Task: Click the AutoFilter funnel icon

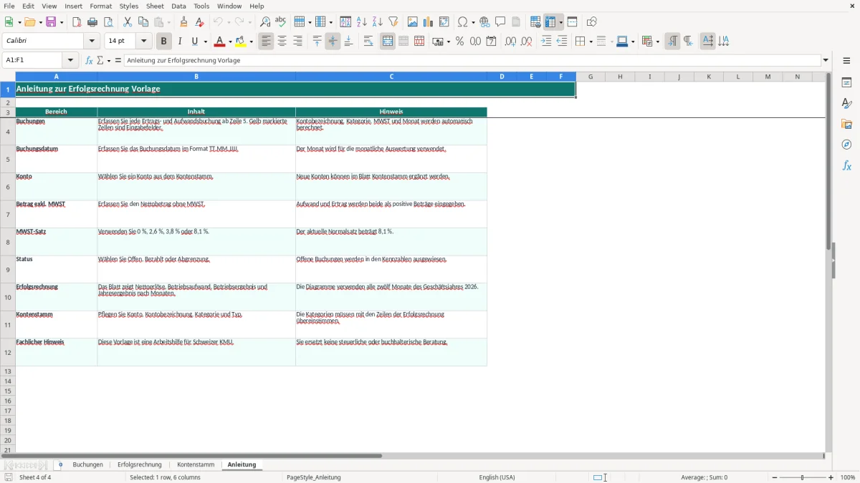Action: point(393,22)
